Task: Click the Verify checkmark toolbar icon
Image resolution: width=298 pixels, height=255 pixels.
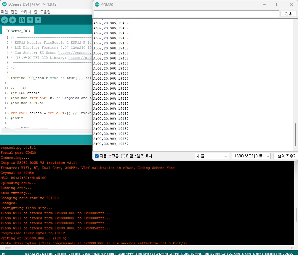Action: tap(4, 20)
